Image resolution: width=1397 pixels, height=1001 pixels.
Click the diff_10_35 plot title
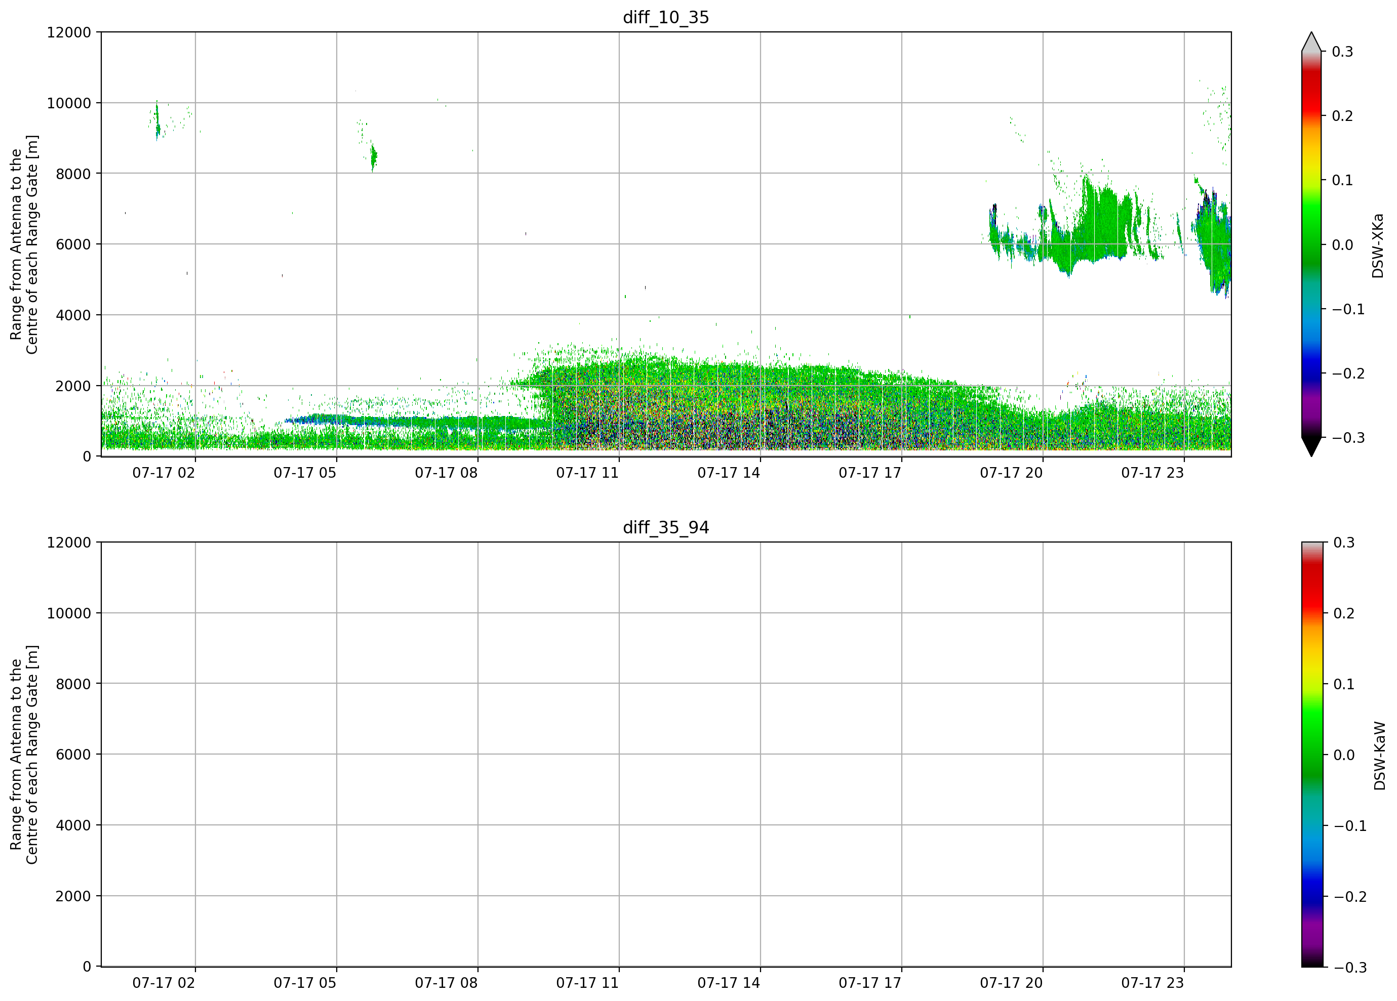pos(666,17)
